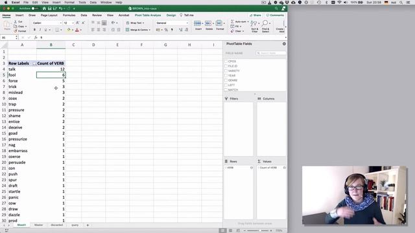The width and height of the screenshot is (415, 233).
Task: Click the fx insert function icon
Action: click(36, 38)
